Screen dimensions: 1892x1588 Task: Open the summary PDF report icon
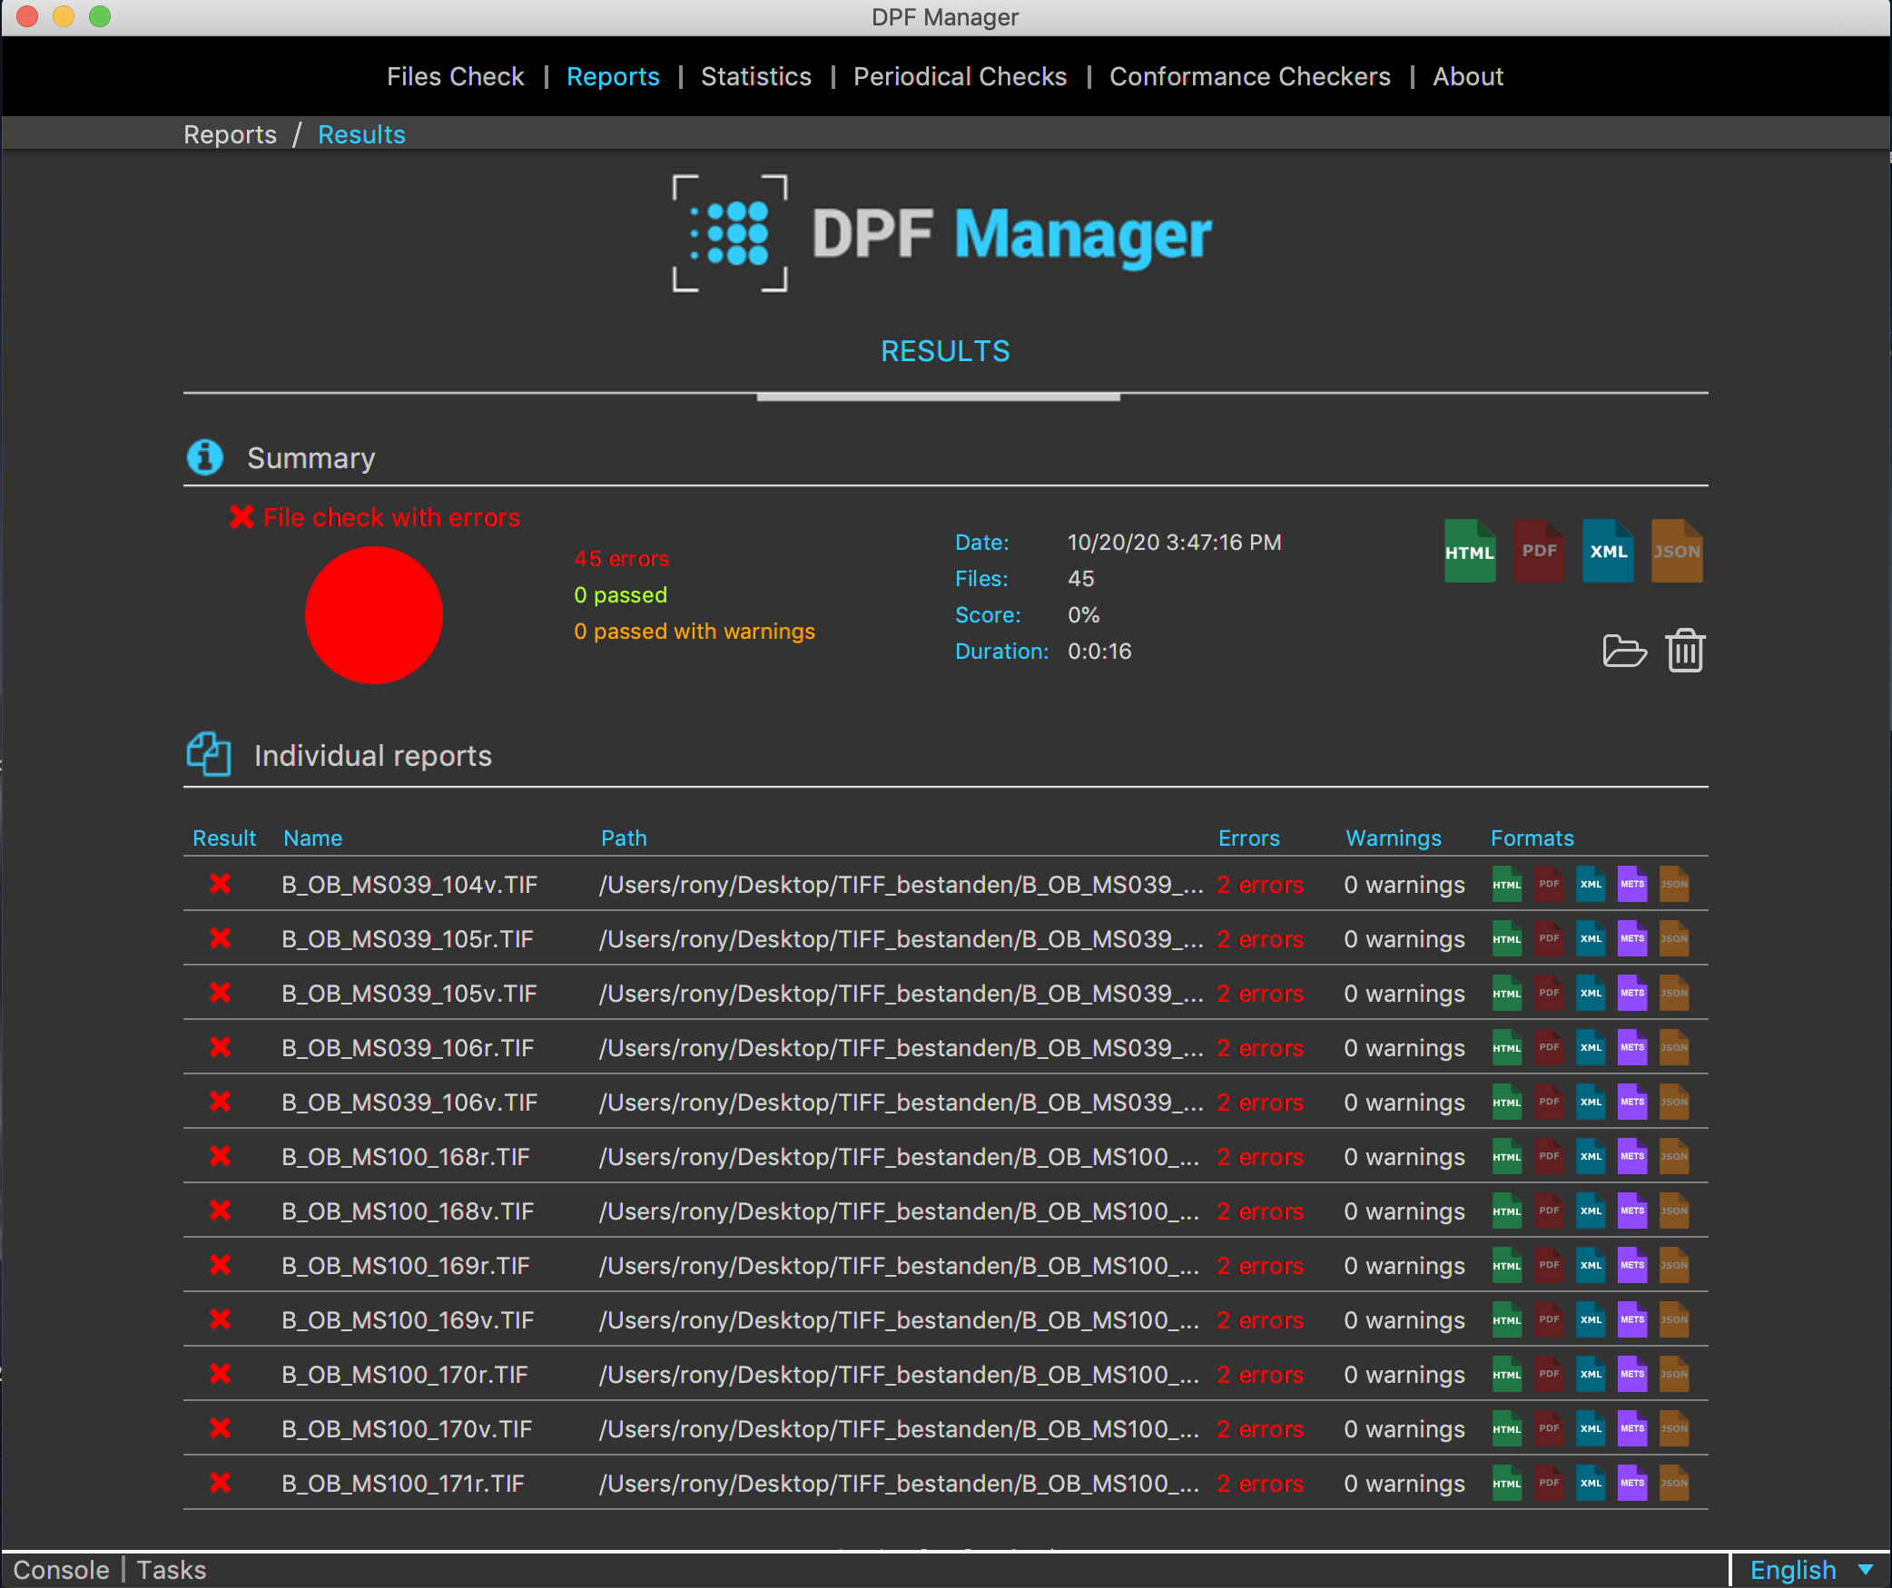(x=1539, y=551)
